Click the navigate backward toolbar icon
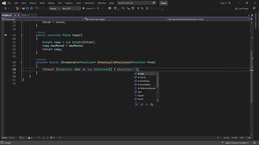This screenshot has width=259, height=145. pyautogui.click(x=5, y=8)
